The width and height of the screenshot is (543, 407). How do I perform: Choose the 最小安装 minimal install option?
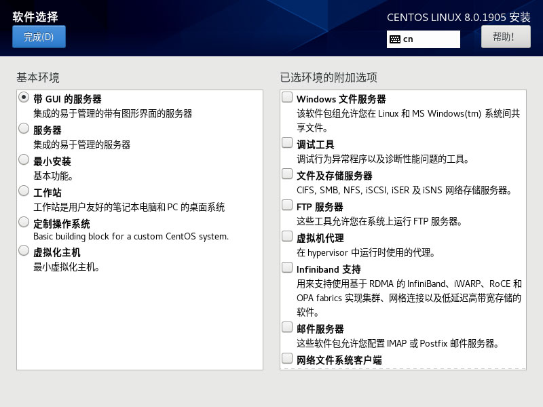[24, 159]
